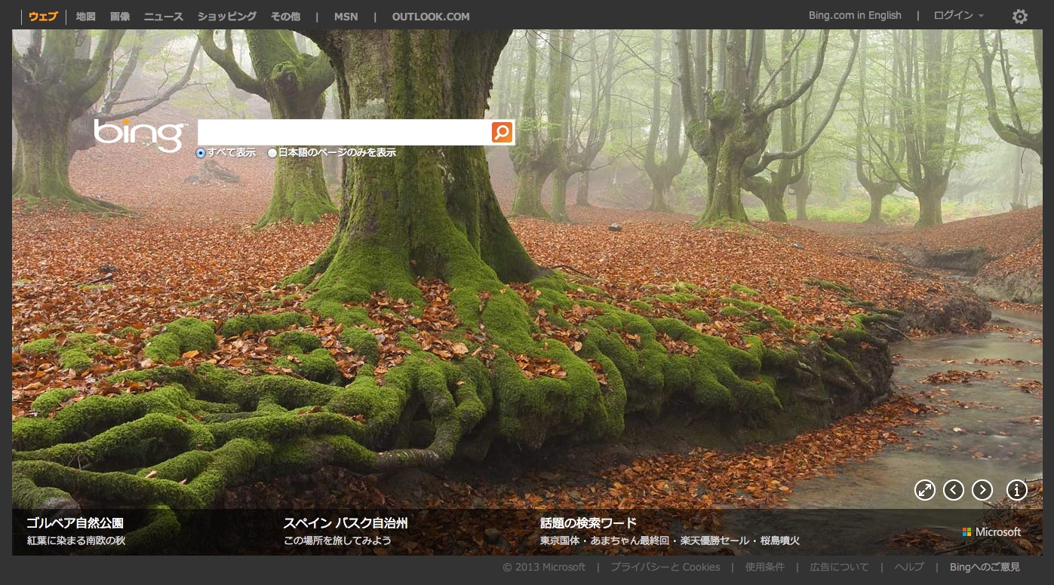
Task: Open the settings gear icon
Action: click(x=1019, y=17)
